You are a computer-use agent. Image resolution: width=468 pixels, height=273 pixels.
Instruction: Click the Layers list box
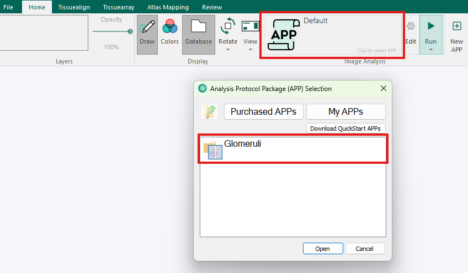44,33
